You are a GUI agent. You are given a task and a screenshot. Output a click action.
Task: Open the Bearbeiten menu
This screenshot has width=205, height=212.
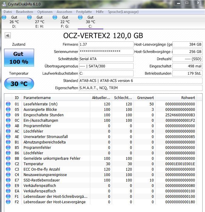[x=25, y=12]
